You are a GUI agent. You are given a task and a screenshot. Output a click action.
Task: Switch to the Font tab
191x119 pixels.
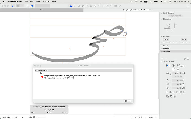click(x=42, y=10)
